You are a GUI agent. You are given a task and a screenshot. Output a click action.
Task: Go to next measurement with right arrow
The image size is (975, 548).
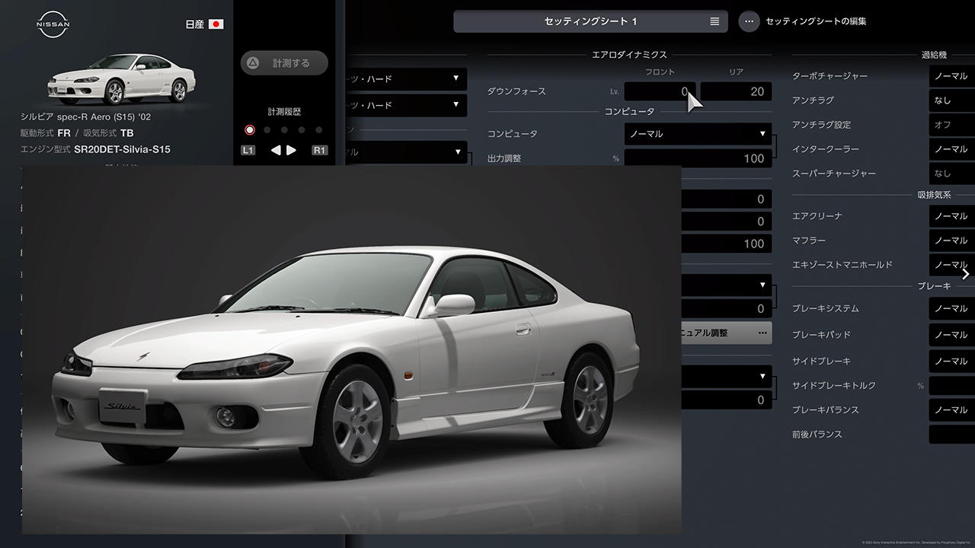click(292, 150)
